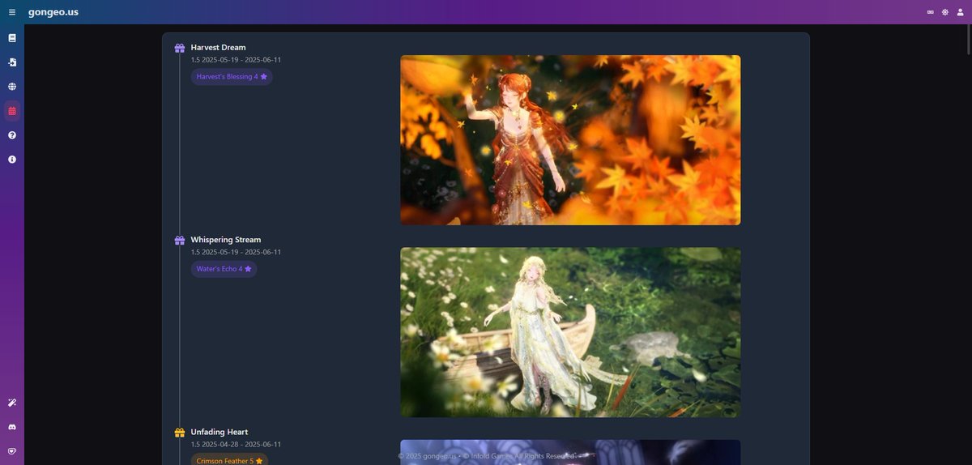The height and width of the screenshot is (465, 972).
Task: Open the Whispering Stream boat image
Action: pyautogui.click(x=570, y=332)
